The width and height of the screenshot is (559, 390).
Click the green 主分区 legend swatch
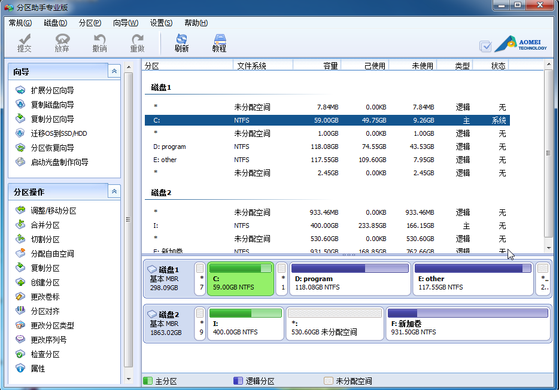pos(148,381)
